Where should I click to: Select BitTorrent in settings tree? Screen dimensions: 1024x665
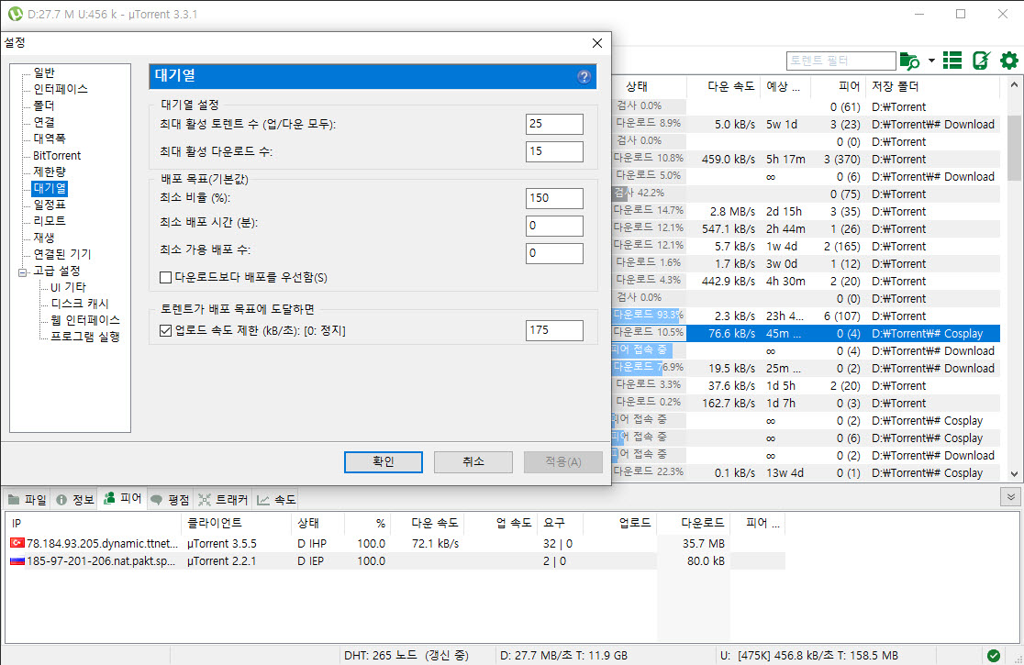click(57, 155)
